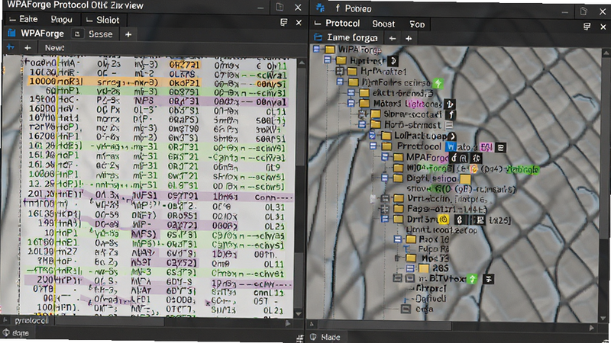Click the blue folder icon on Iame forge tab
Image resolution: width=611 pixels, height=343 pixels.
point(318,37)
